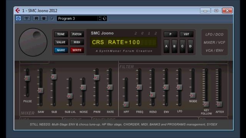The width and height of the screenshot is (246, 138).
Task: Click the PWM slider handle
Action: [96, 77]
